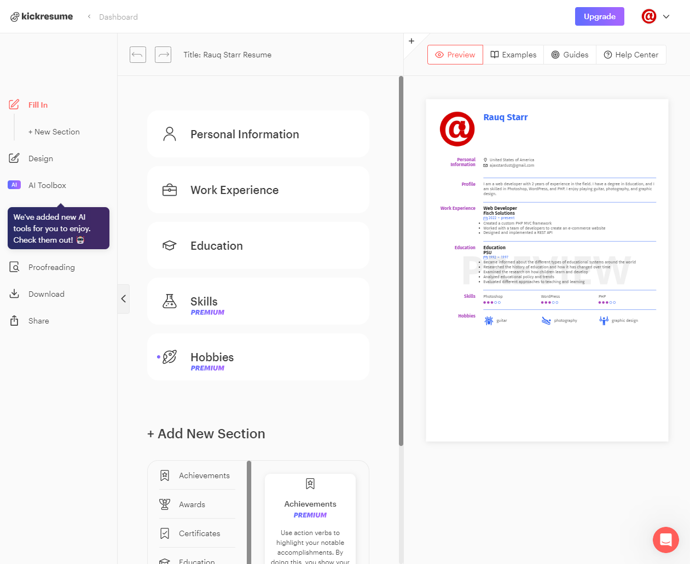
Task: Click the redo arrow button
Action: (163, 55)
